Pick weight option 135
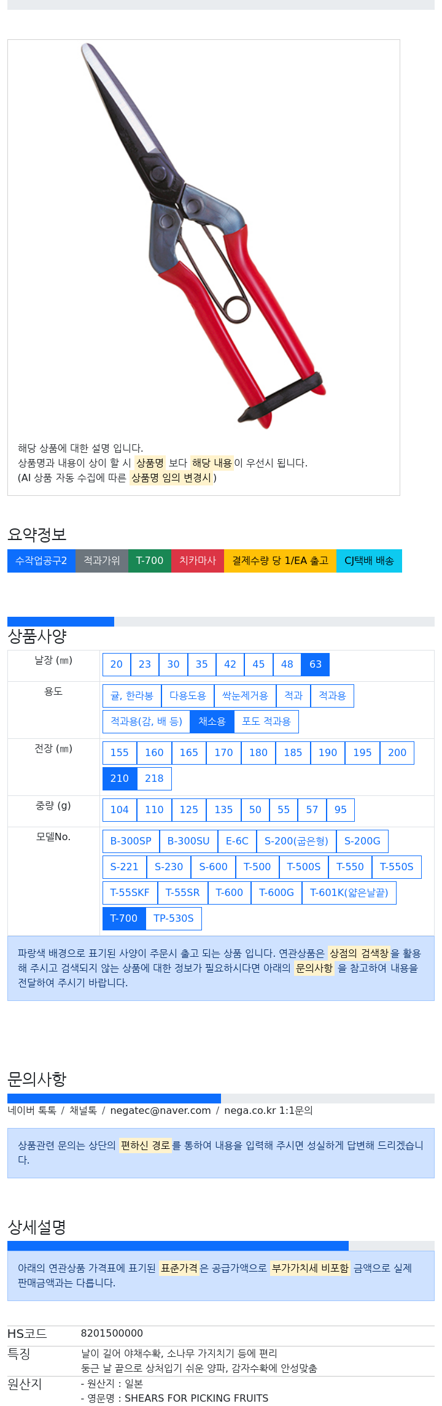442x1406 pixels. tap(223, 810)
